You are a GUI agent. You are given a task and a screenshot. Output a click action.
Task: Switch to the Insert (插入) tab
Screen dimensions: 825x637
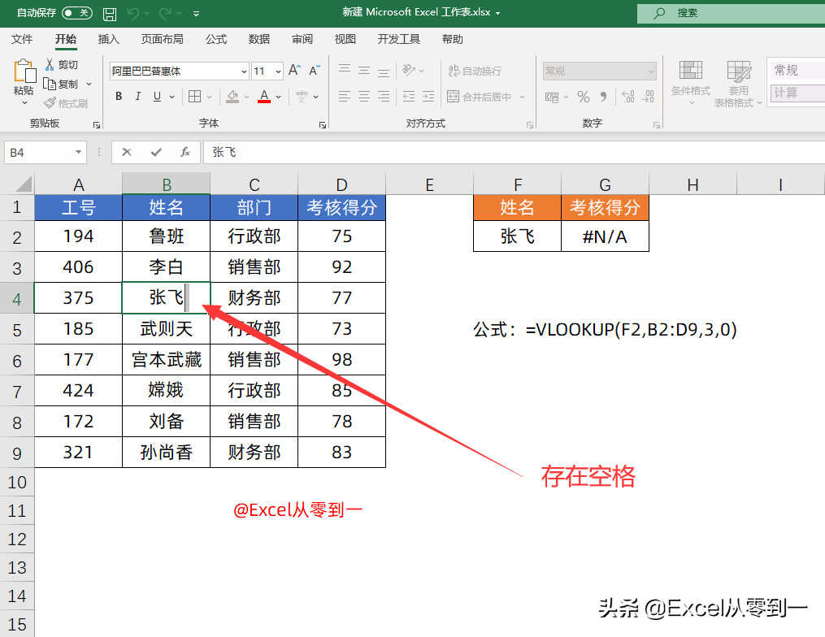coord(108,39)
